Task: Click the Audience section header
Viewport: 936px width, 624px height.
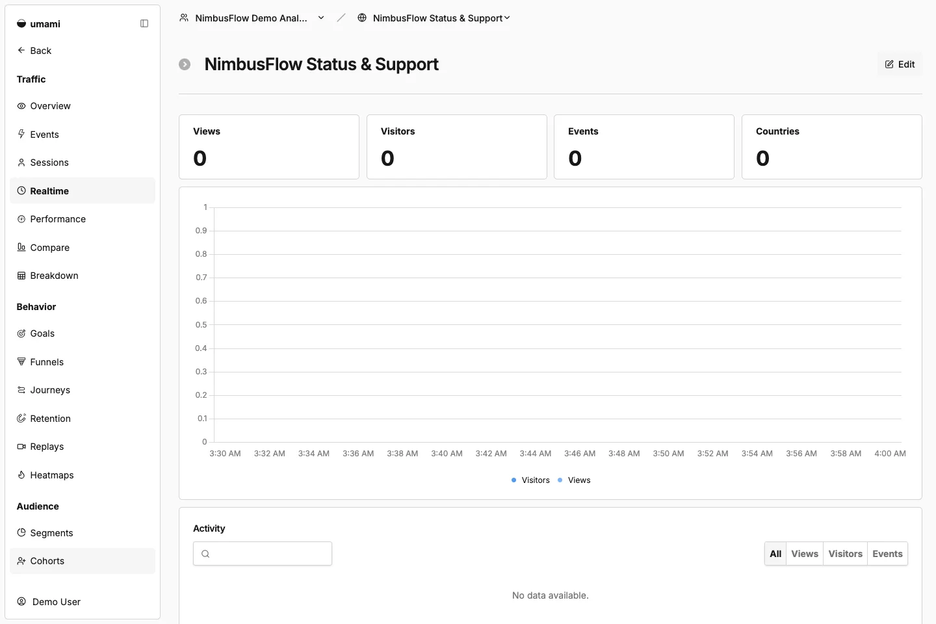Action: [38, 506]
